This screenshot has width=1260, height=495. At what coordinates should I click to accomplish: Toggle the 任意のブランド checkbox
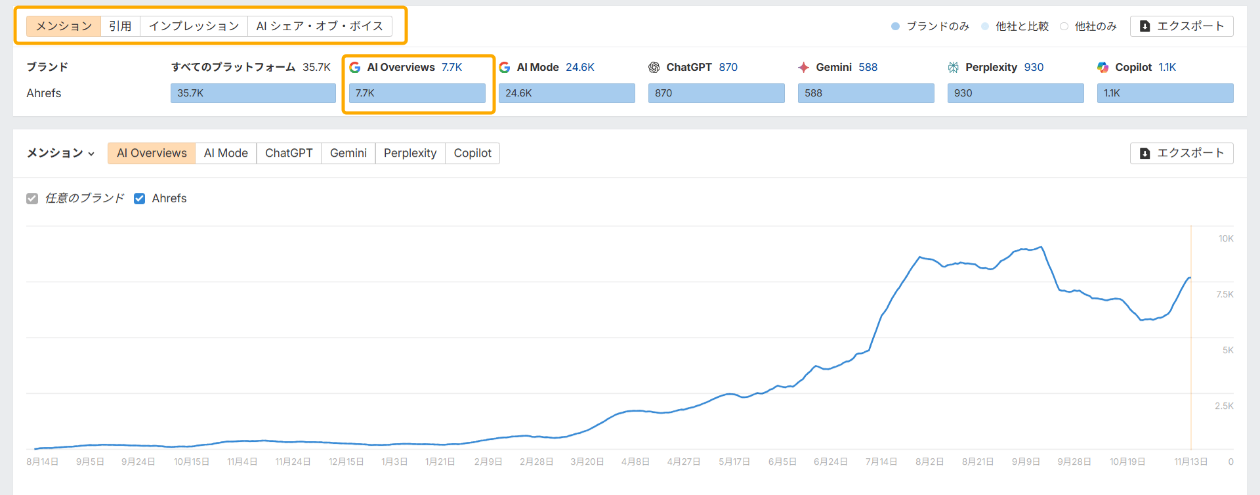click(32, 198)
